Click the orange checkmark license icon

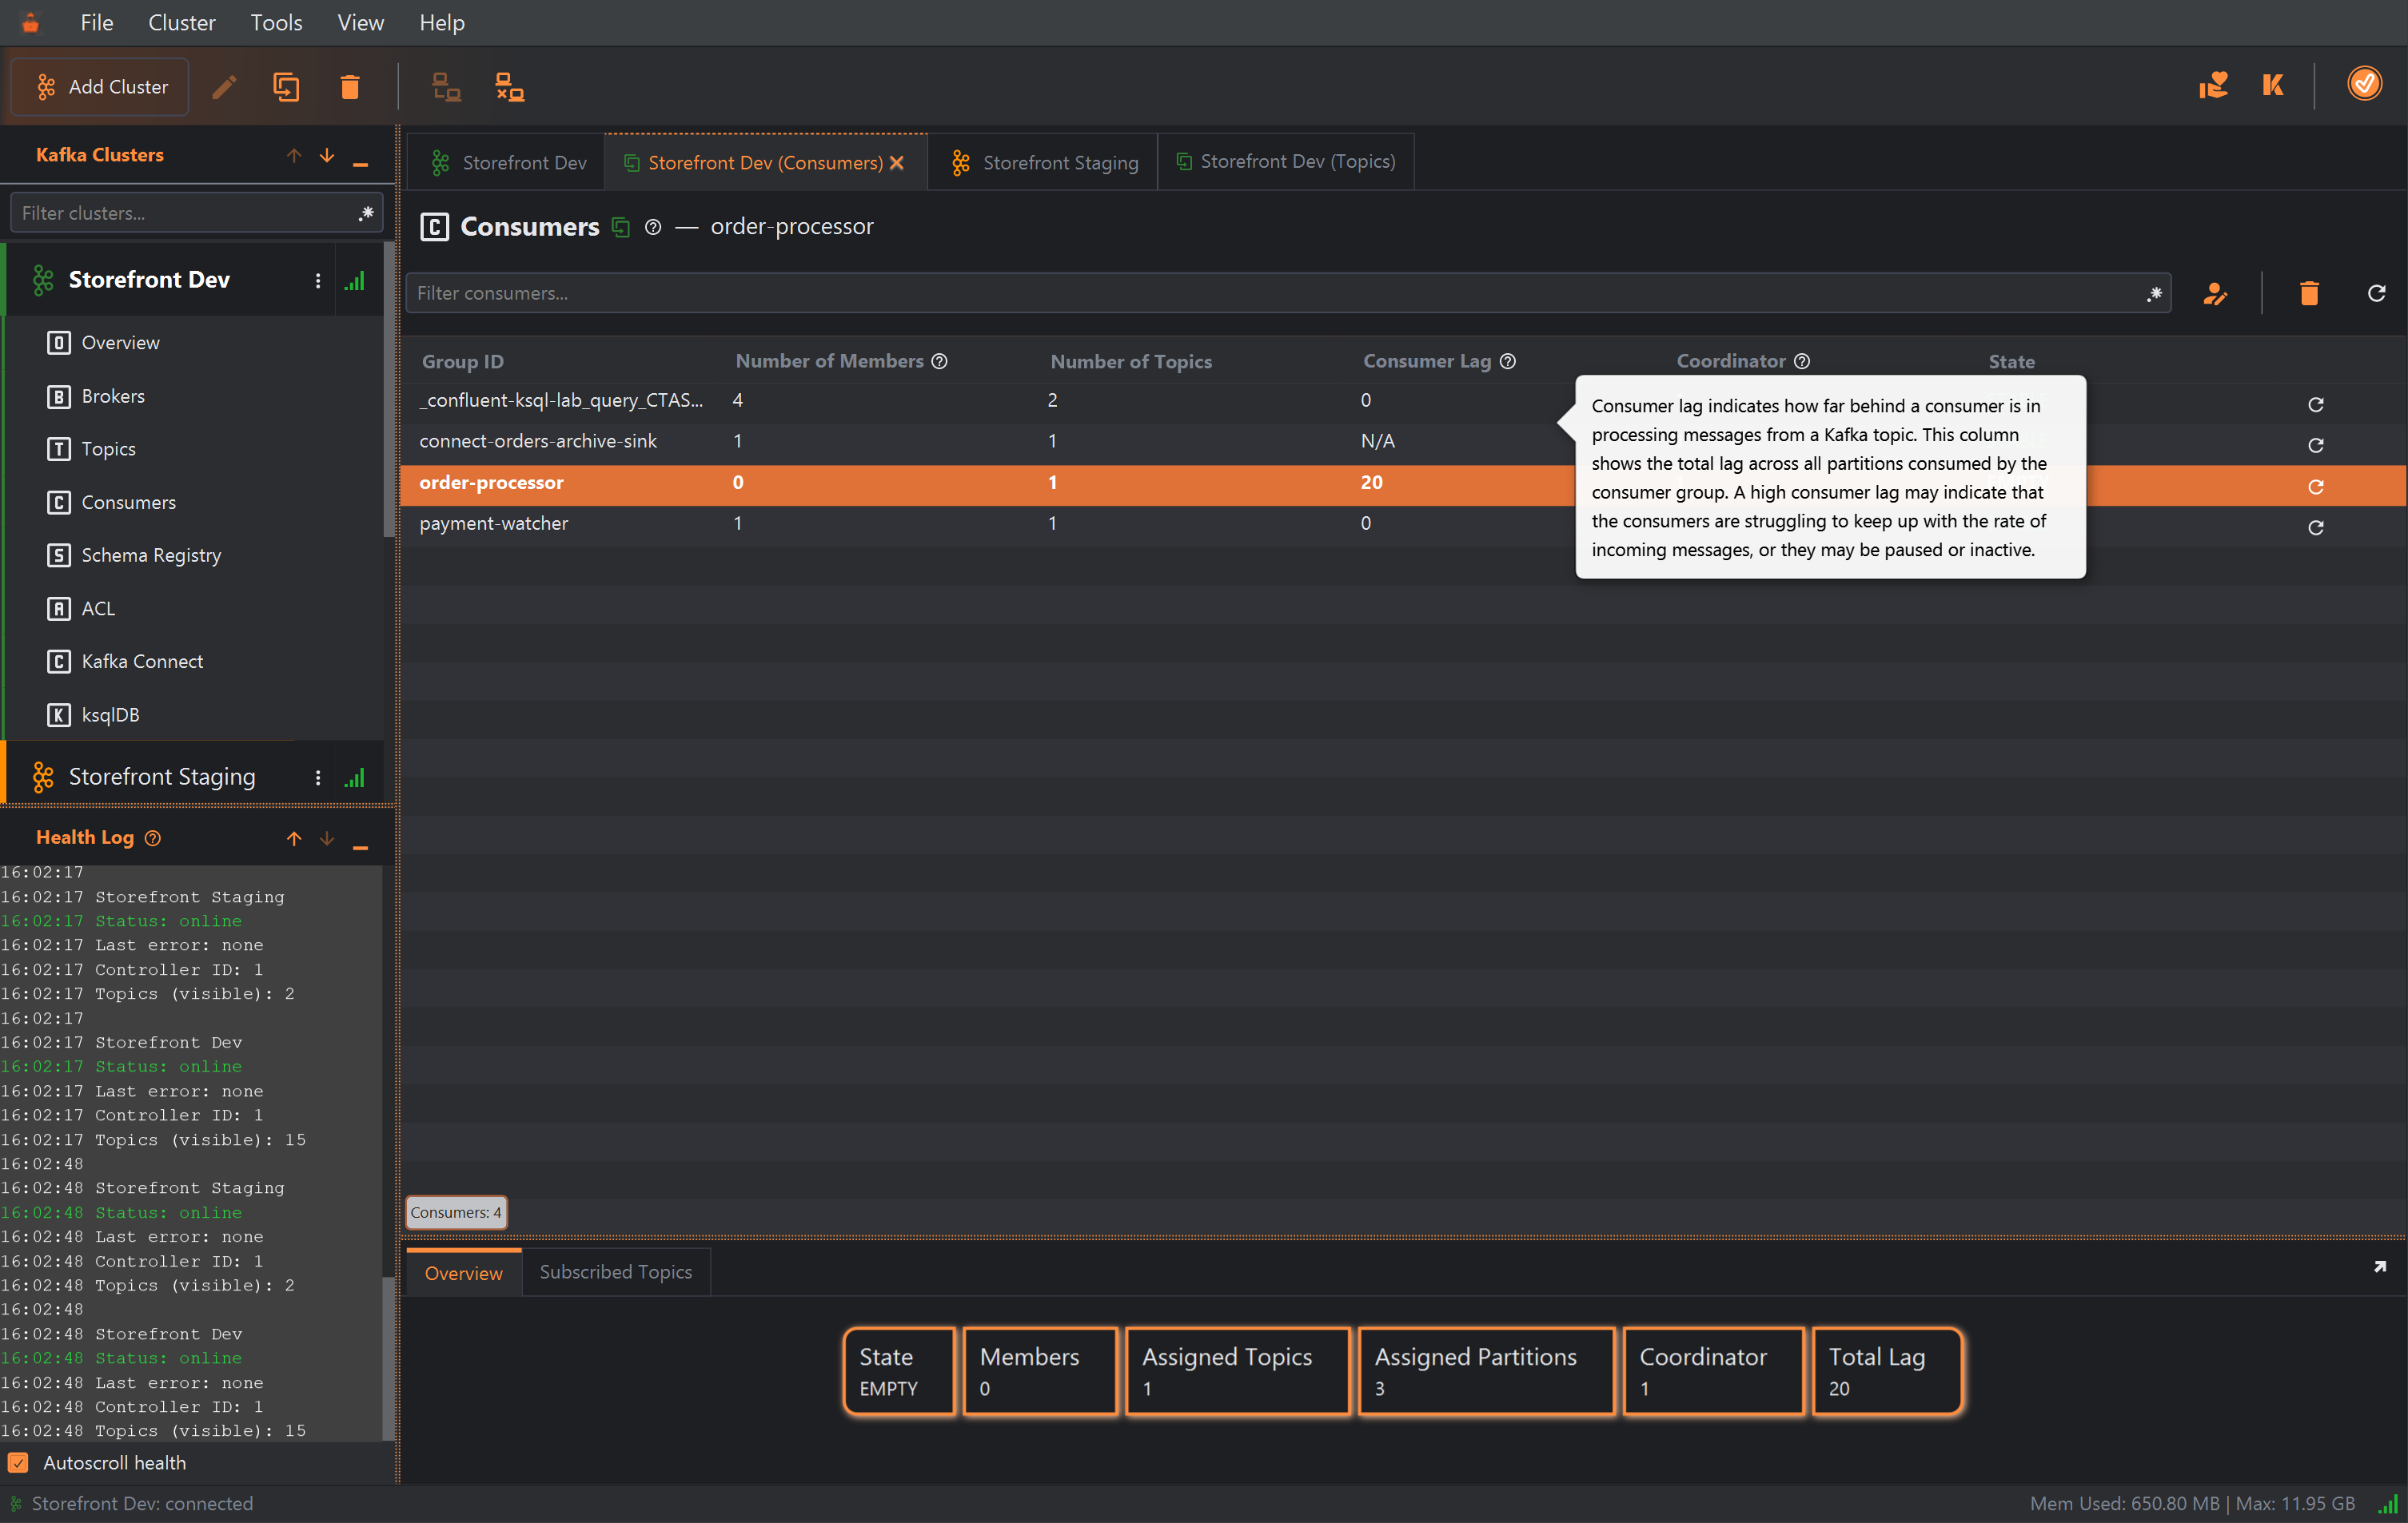click(x=2364, y=84)
